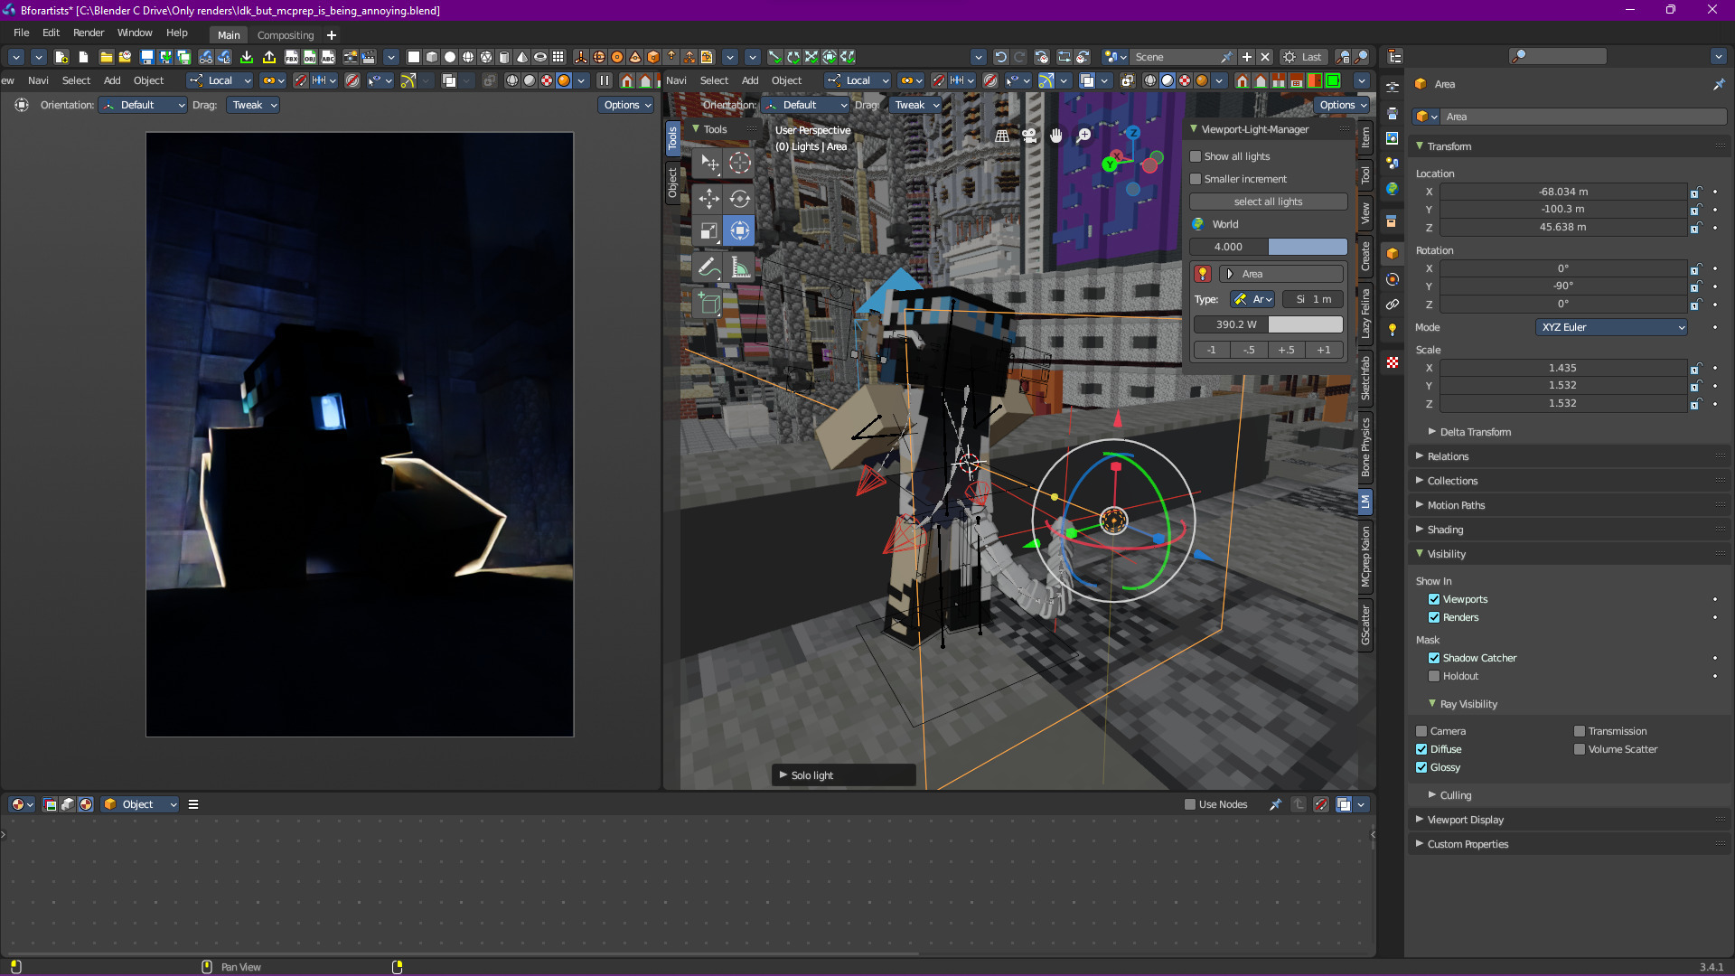Click the Location X value field
Viewport: 1735px width, 976px height.
point(1562,192)
